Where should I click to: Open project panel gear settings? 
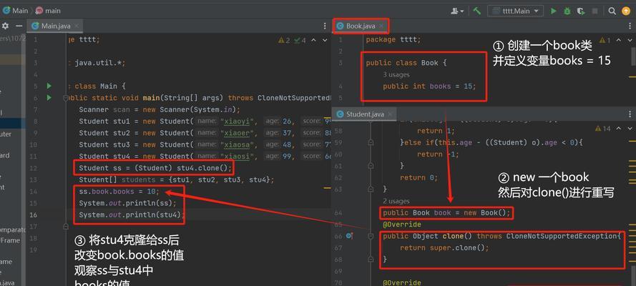5,26
